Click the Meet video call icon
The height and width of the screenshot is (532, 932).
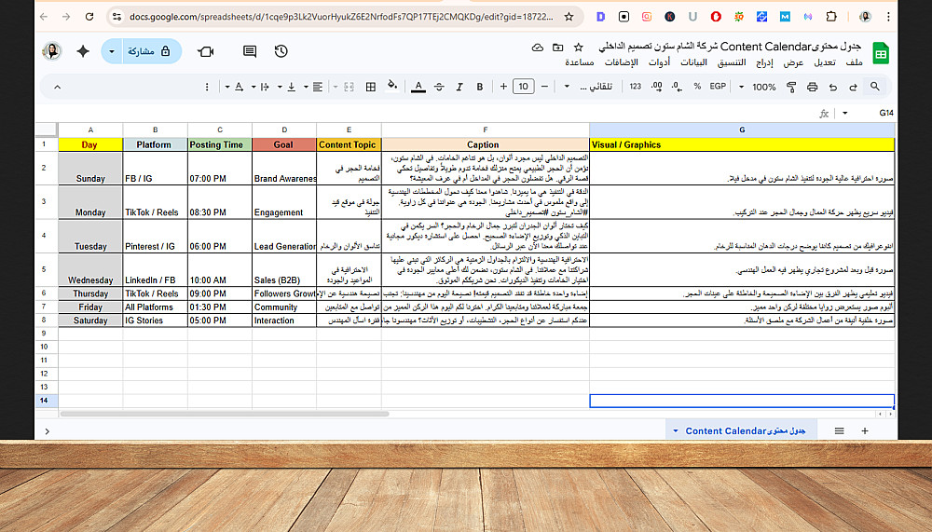(206, 52)
